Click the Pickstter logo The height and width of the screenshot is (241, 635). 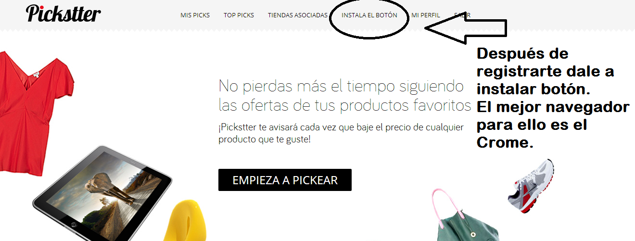[x=63, y=13]
